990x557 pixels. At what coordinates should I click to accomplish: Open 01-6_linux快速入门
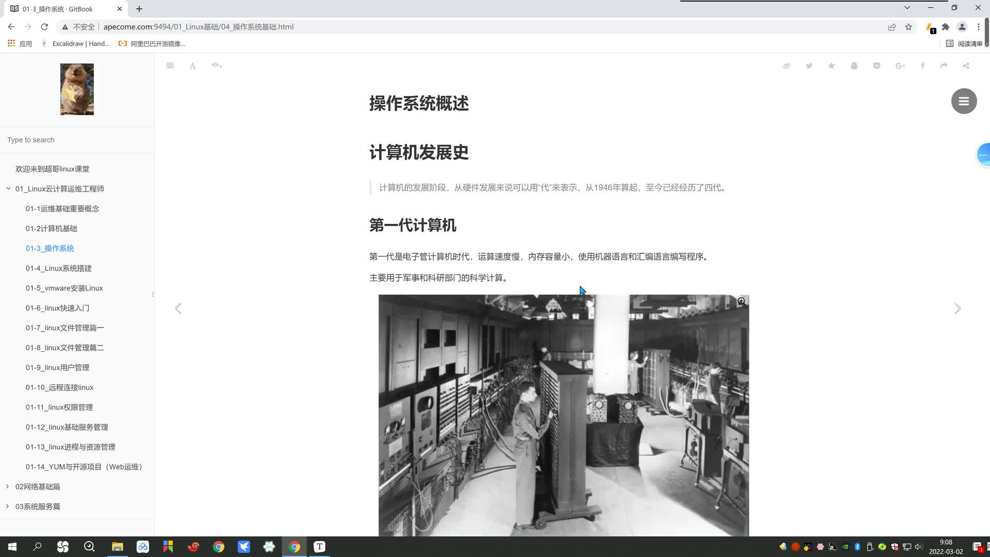[x=58, y=308]
